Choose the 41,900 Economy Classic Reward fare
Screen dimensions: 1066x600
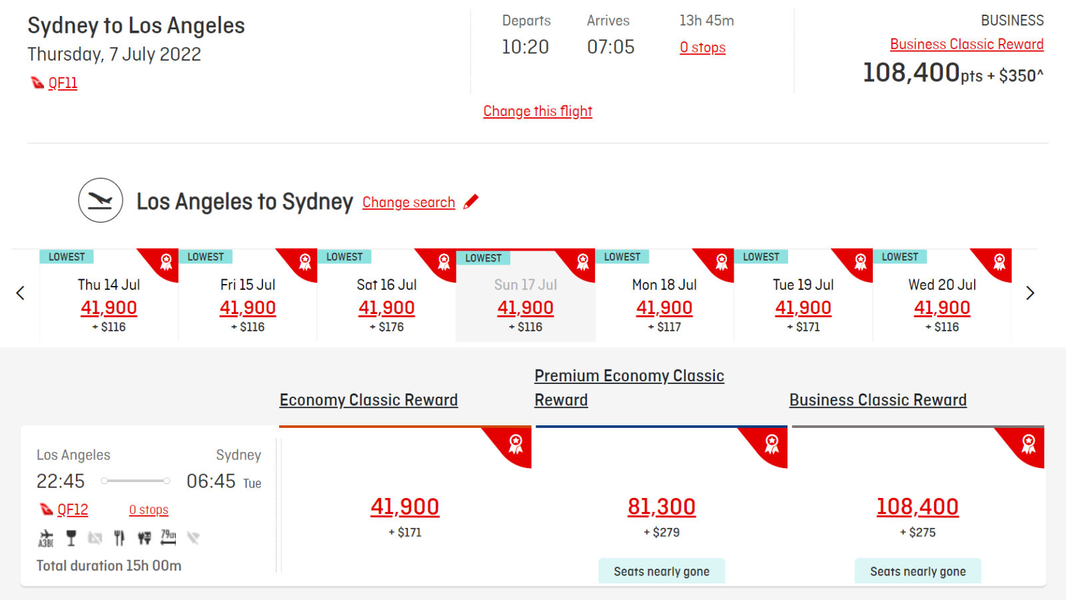pyautogui.click(x=405, y=507)
